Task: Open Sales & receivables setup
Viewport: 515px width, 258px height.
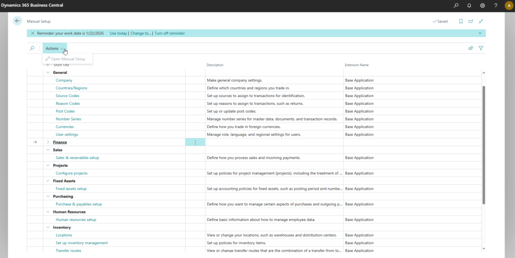Action: (x=77, y=158)
